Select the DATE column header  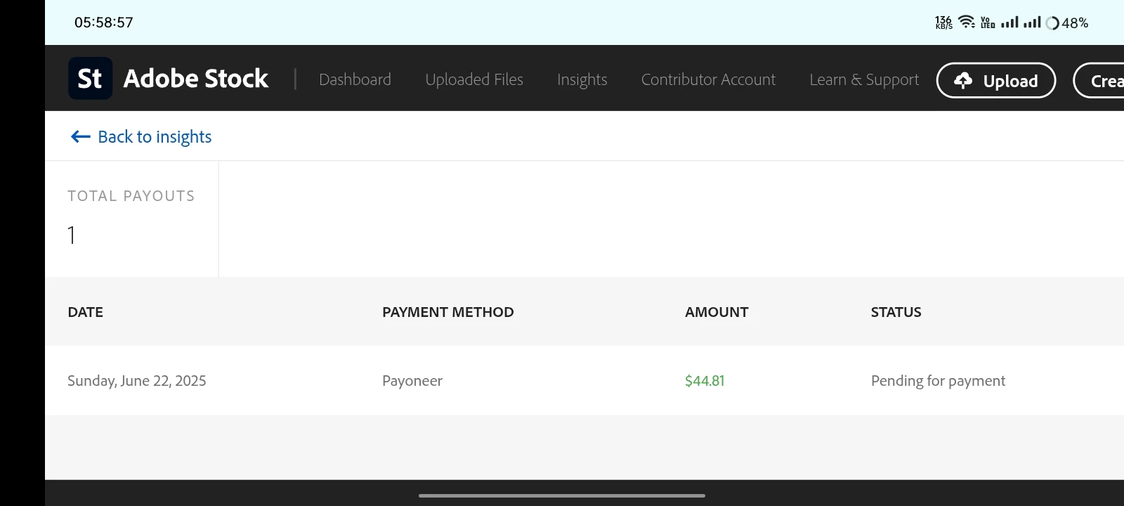point(86,312)
